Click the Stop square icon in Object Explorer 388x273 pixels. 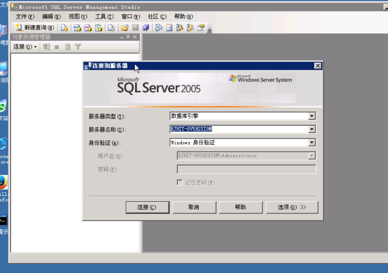coord(57,47)
